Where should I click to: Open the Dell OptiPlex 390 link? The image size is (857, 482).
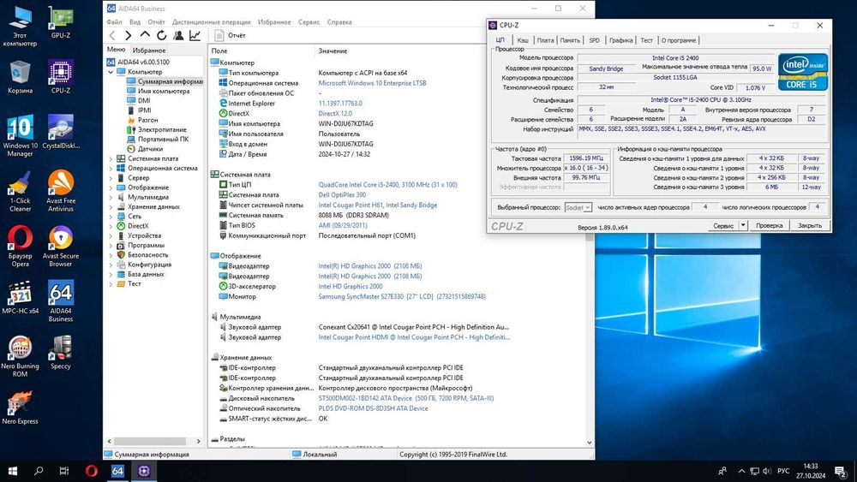(342, 195)
